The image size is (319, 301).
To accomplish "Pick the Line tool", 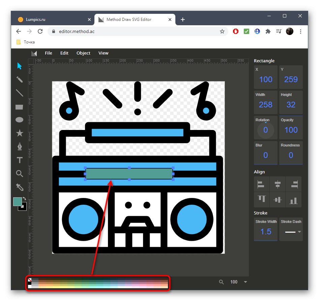I will coord(20,93).
